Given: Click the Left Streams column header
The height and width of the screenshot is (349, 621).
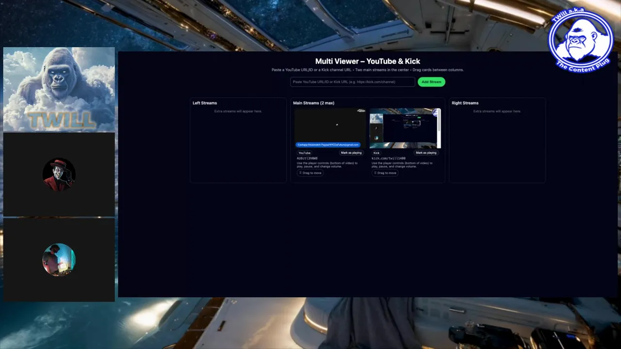Looking at the screenshot, I should pos(205,103).
